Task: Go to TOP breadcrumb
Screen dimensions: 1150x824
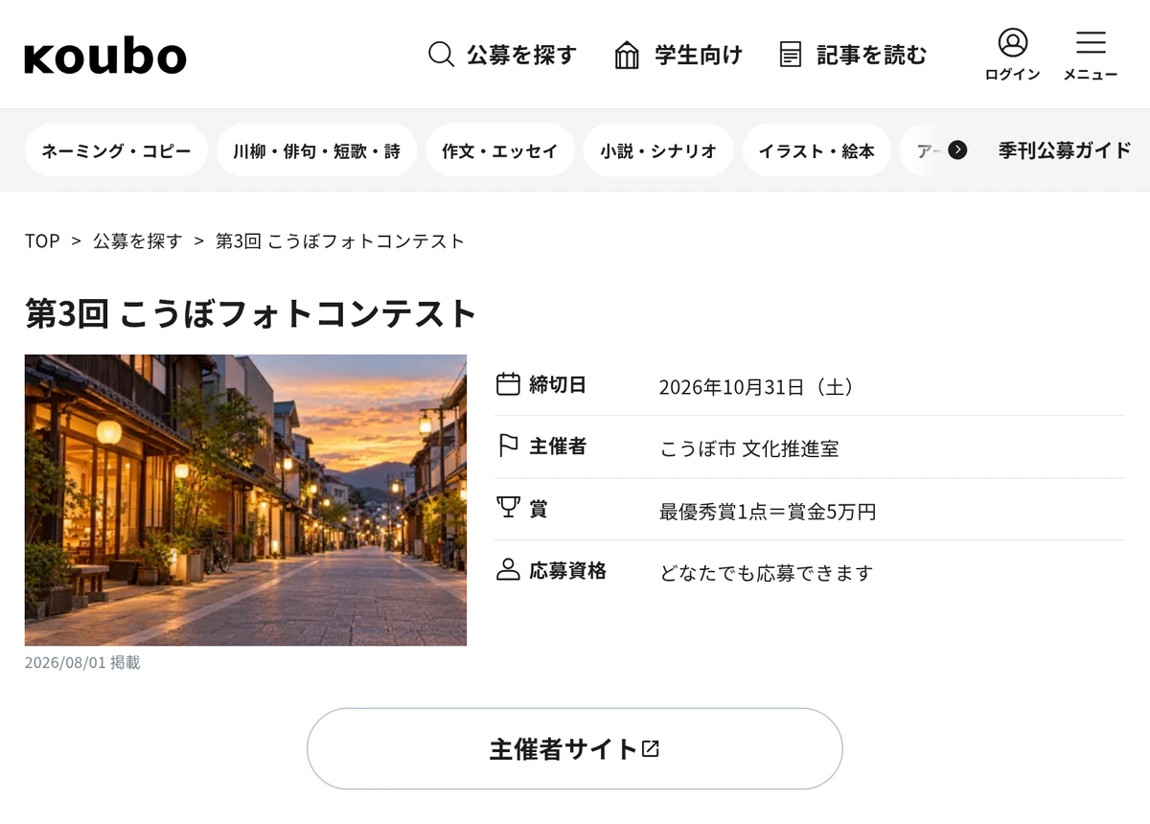Action: [42, 241]
